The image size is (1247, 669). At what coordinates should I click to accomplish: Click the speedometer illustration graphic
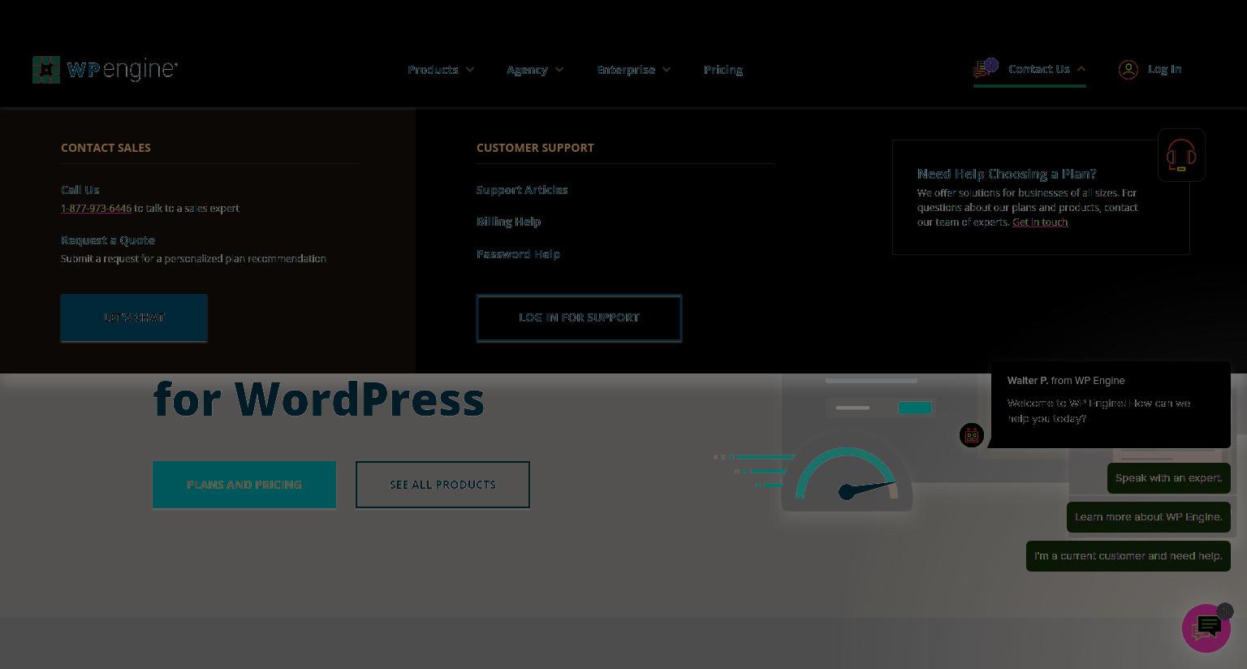[x=847, y=473]
